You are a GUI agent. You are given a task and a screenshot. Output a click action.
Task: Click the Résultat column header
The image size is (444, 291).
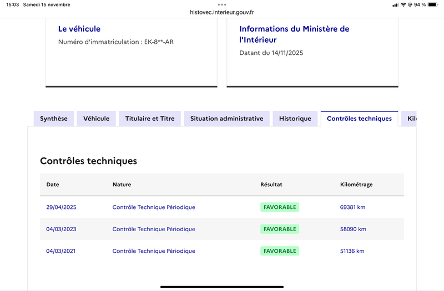(x=271, y=185)
